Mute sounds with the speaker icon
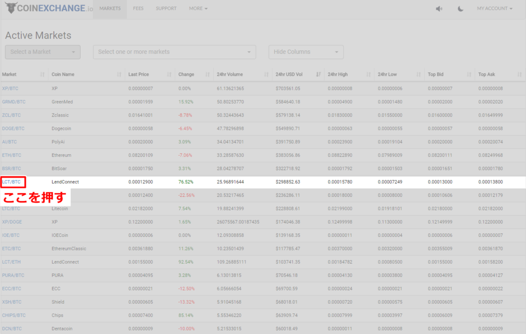 [x=439, y=9]
